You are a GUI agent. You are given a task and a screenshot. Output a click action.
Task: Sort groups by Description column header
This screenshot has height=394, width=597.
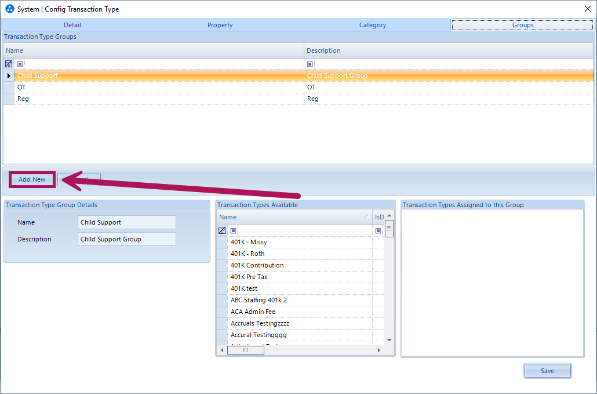point(449,50)
